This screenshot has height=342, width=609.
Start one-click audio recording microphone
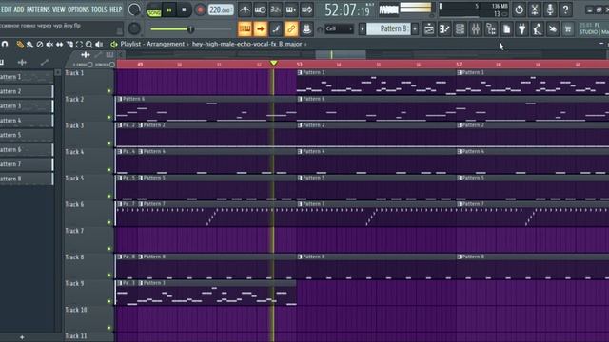pos(550,9)
